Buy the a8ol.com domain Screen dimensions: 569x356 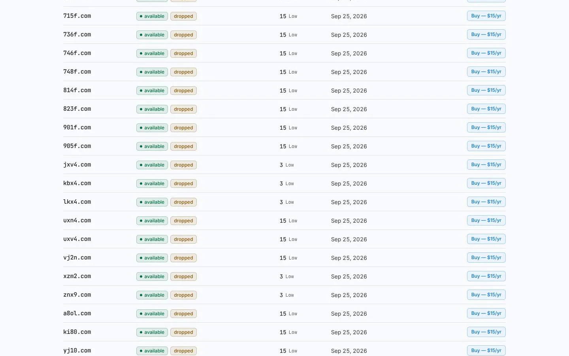click(x=486, y=313)
